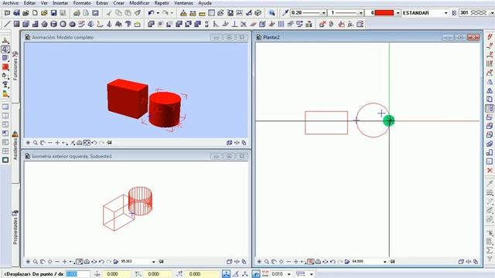Click Zoom all icon in Animación window toolbar

point(28,143)
